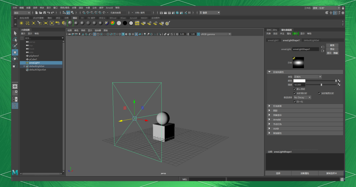Viewport: 356px width, 187px height.
Task: Click the 强度 value field showing 50.000
Action: pos(299,85)
